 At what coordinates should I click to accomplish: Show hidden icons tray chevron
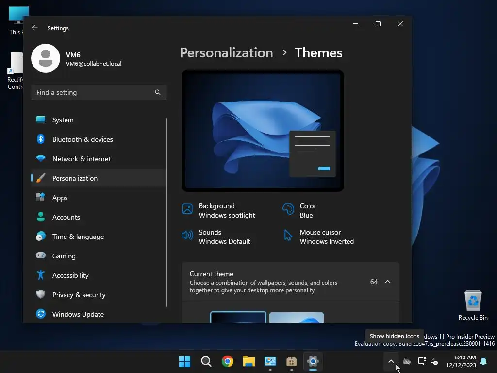[x=391, y=361]
